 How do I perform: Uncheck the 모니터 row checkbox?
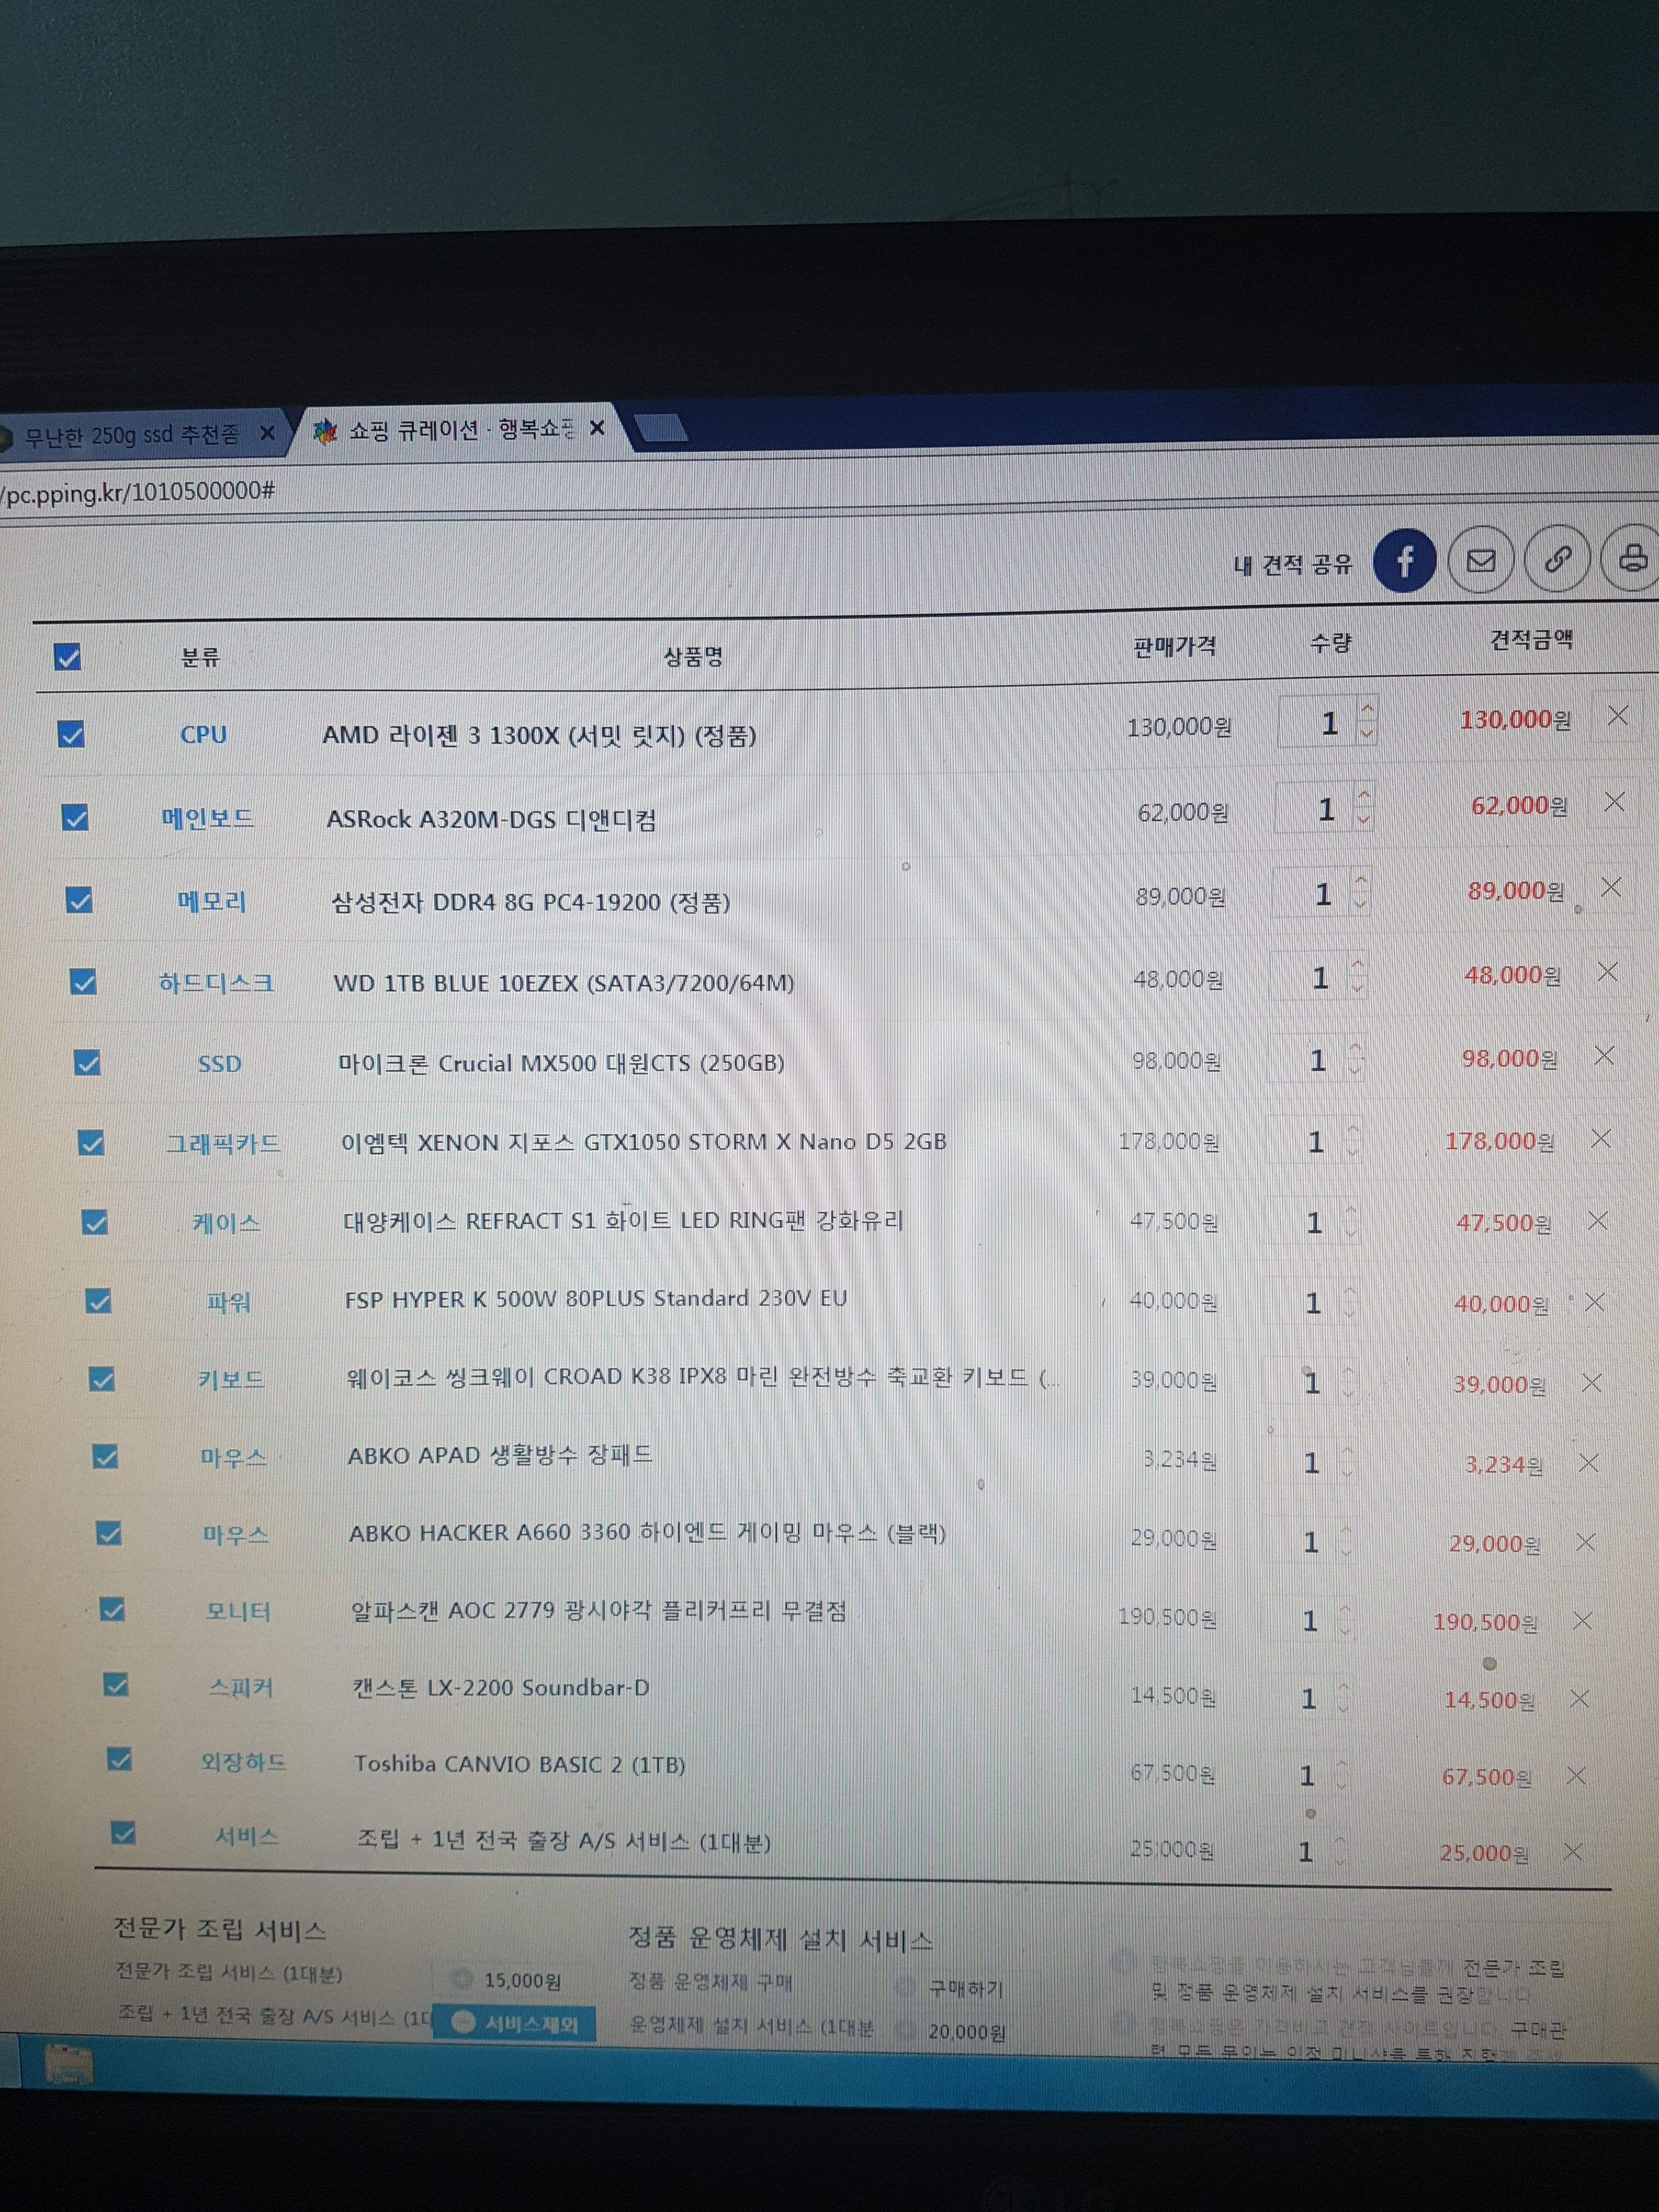click(112, 1610)
